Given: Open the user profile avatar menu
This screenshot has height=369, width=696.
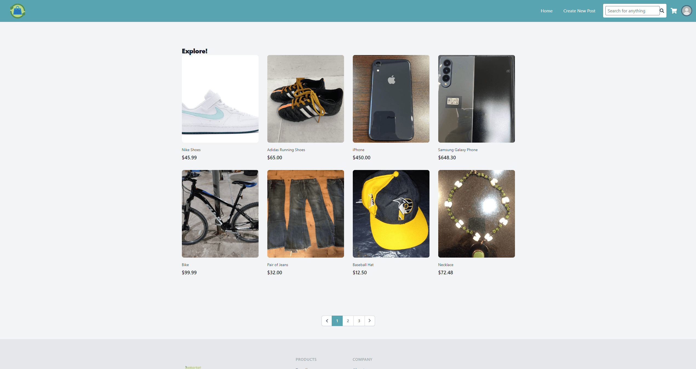Looking at the screenshot, I should coord(687,11).
